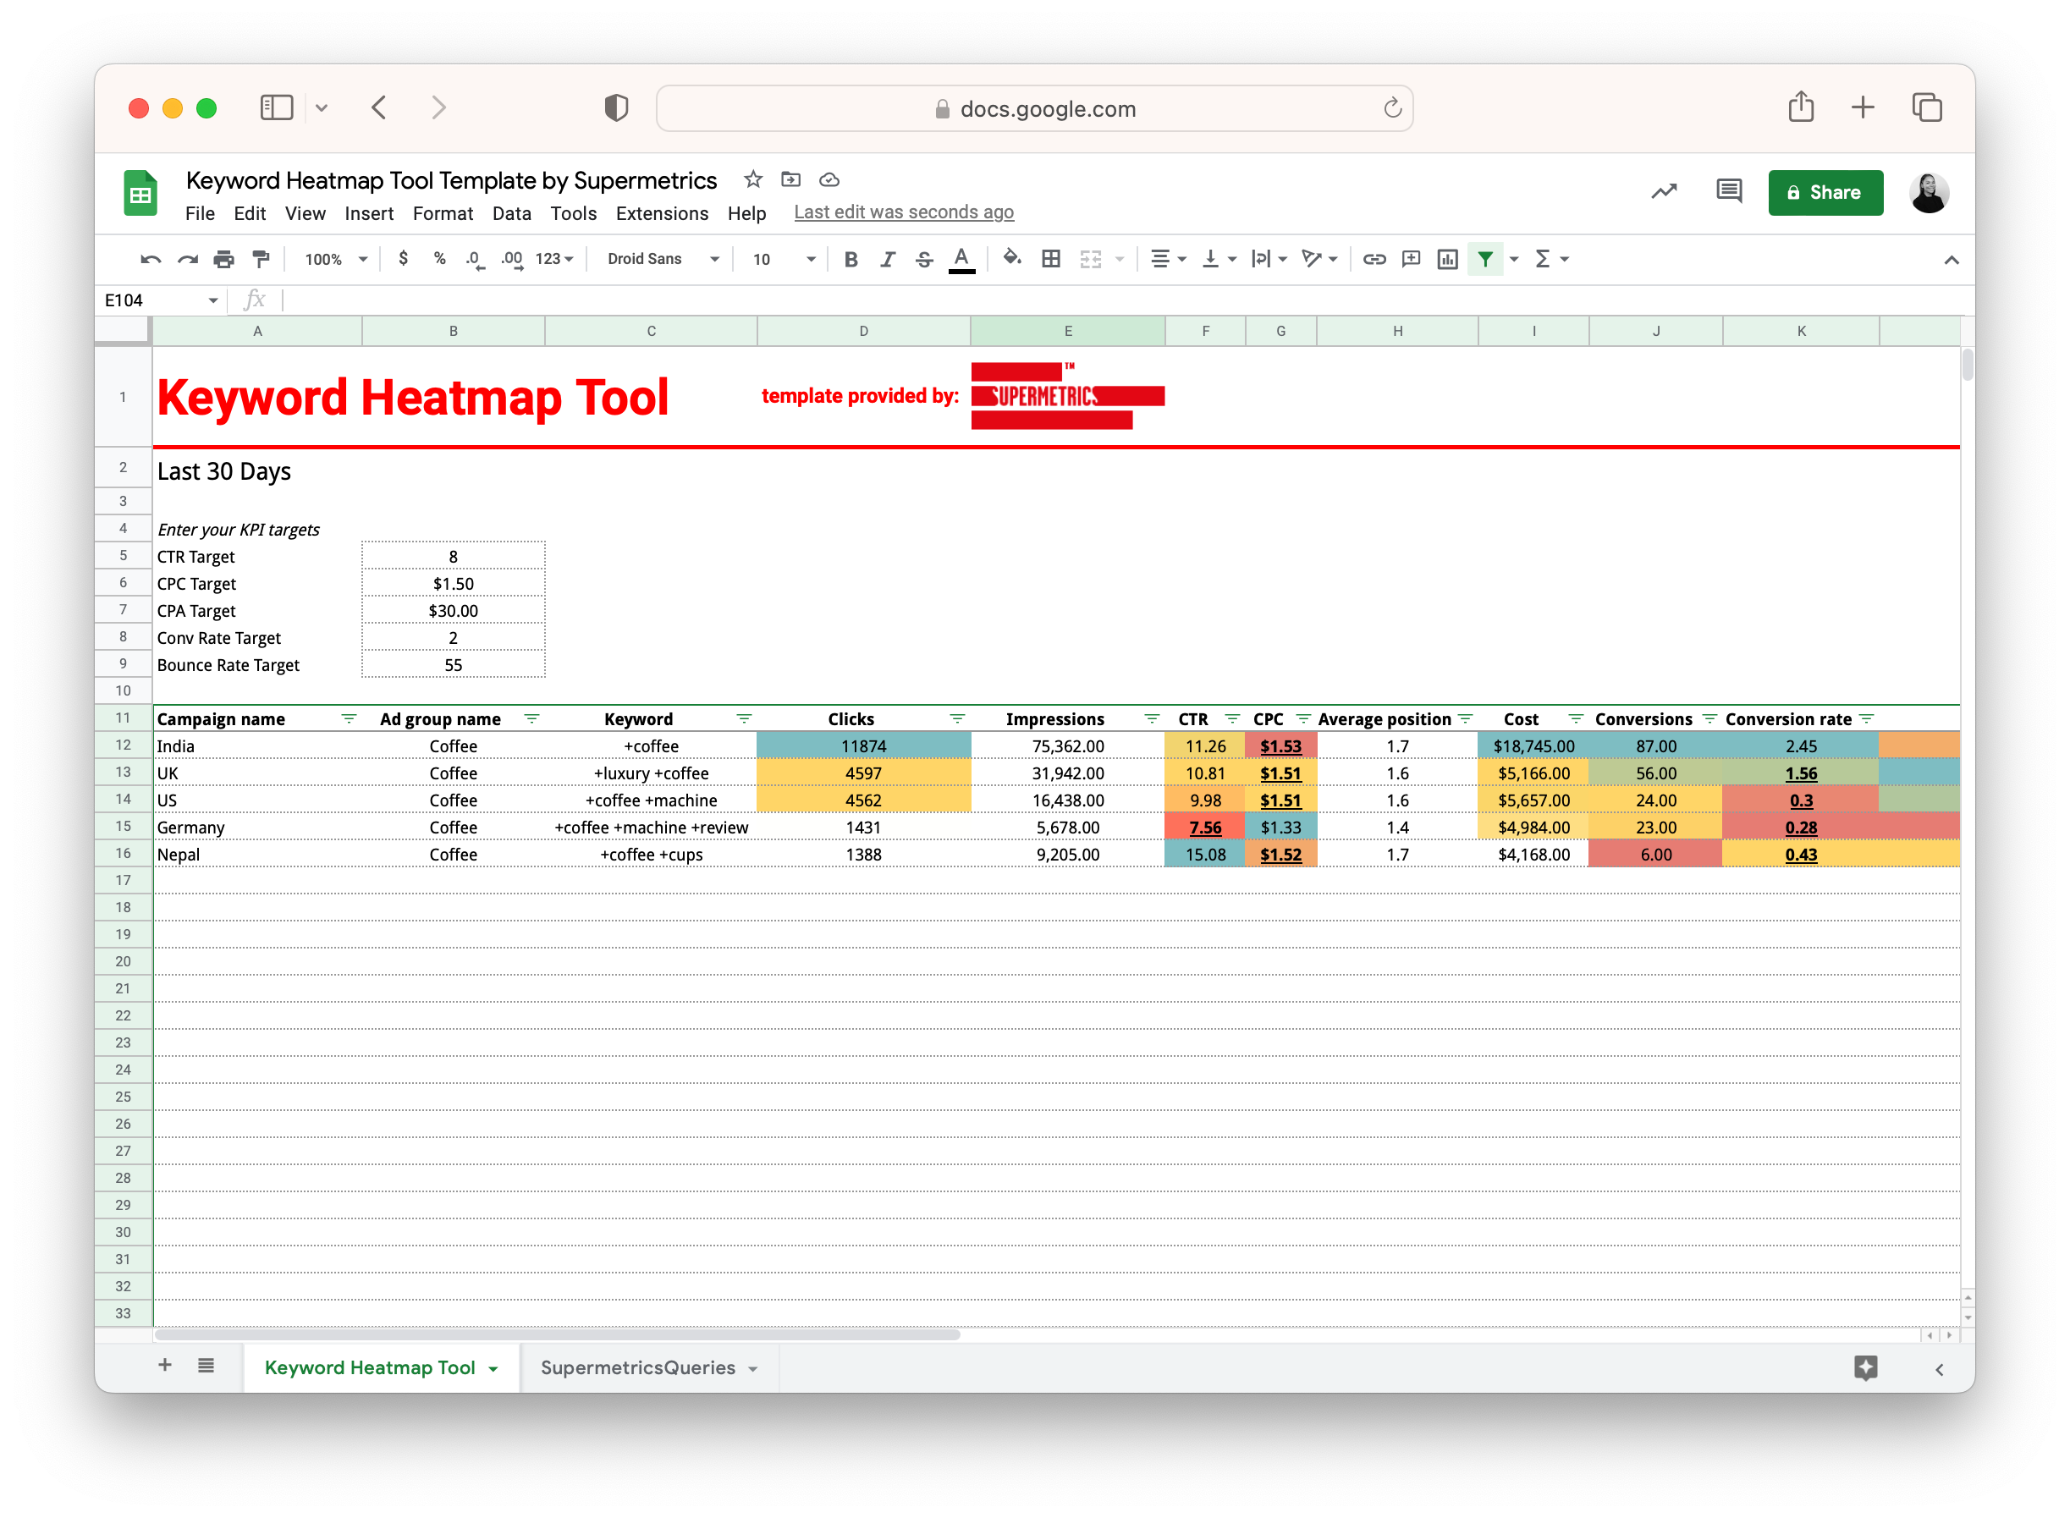Click the paint format roller icon
Screen dimensions: 2070x1518
coord(261,259)
